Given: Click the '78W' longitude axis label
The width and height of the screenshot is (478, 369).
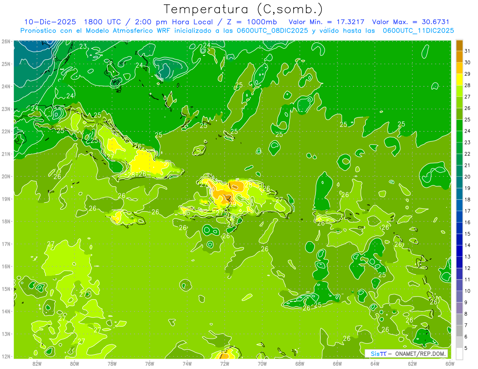Looking at the screenshot, I should click(112, 363).
